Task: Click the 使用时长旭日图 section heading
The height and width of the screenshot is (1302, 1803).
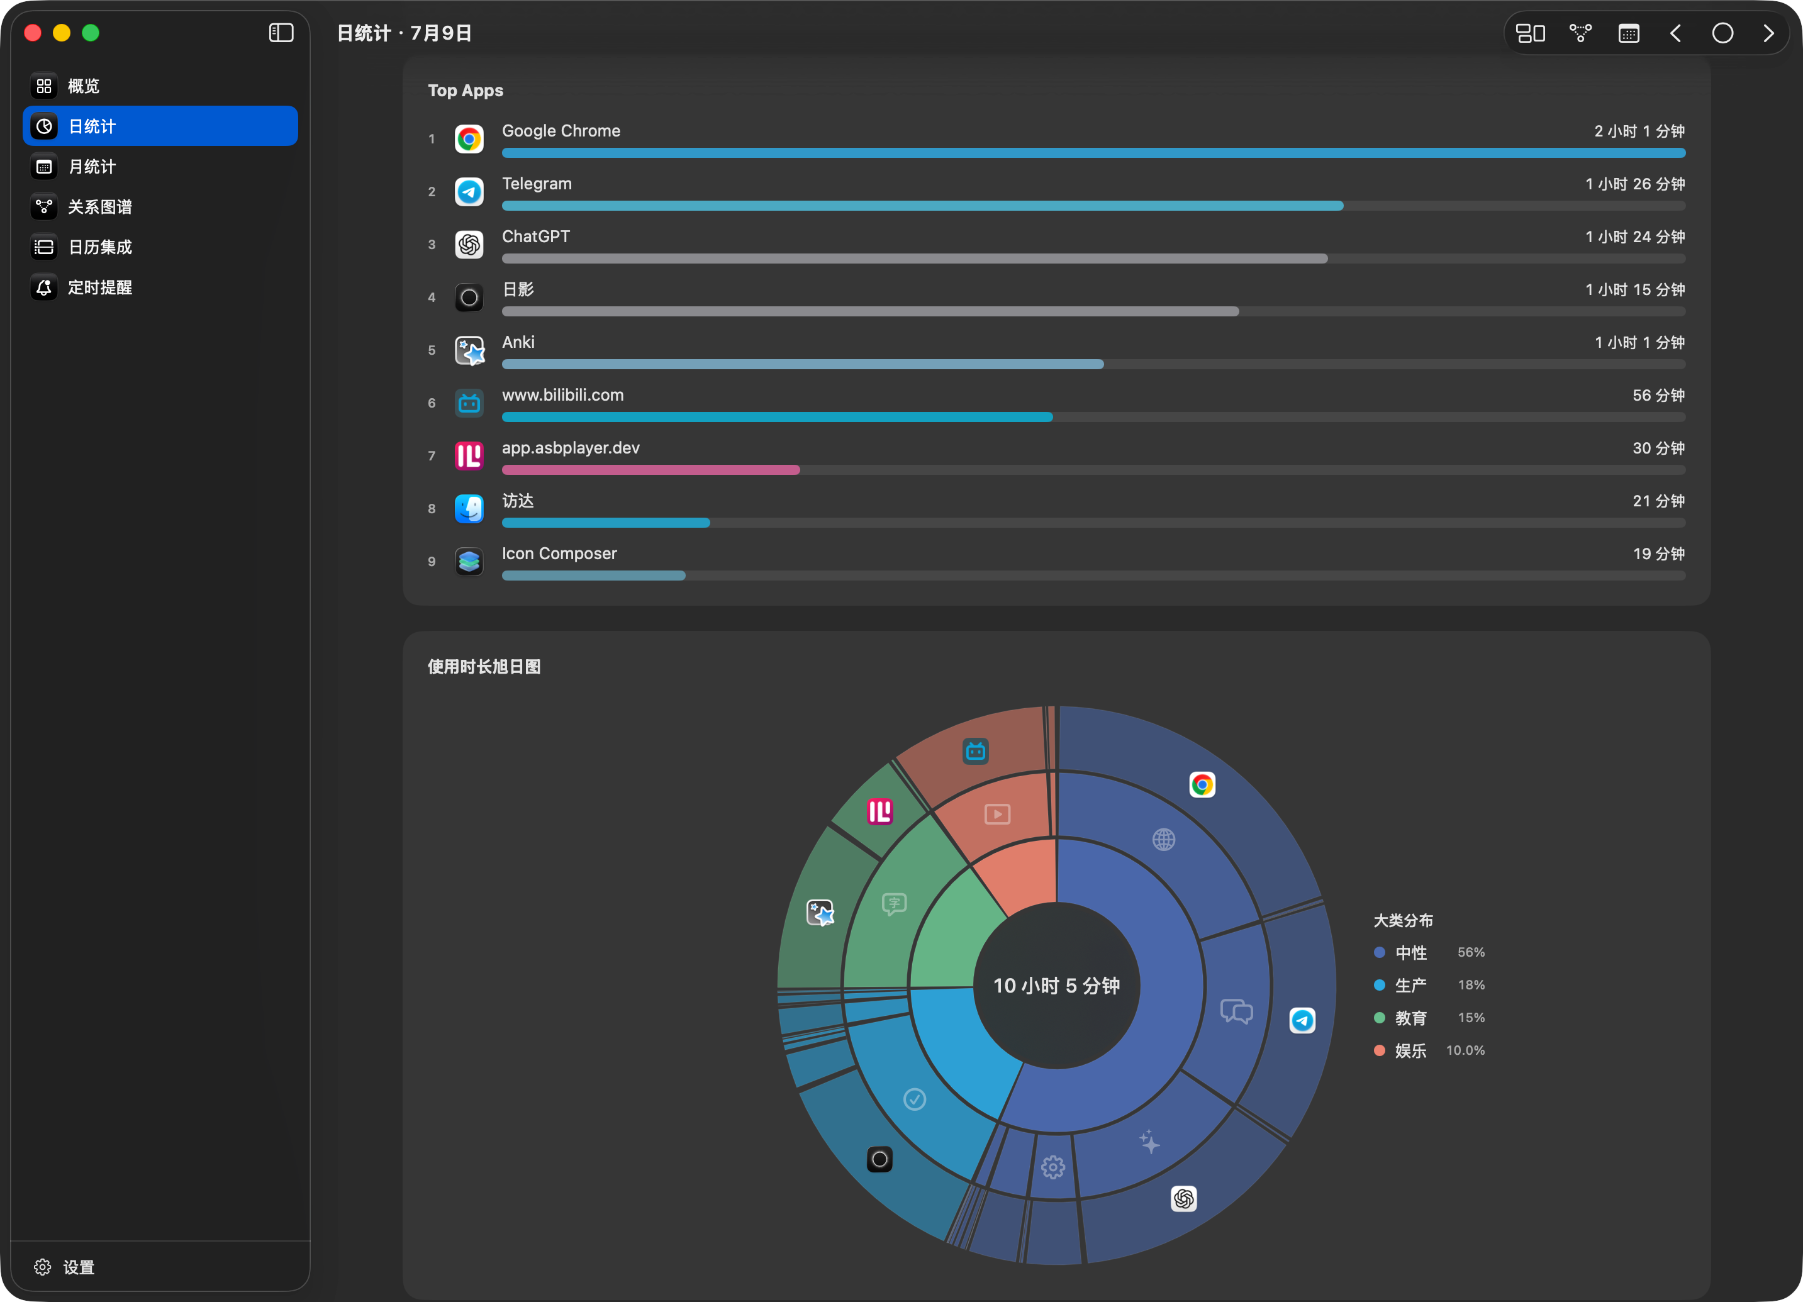Action: click(x=484, y=667)
